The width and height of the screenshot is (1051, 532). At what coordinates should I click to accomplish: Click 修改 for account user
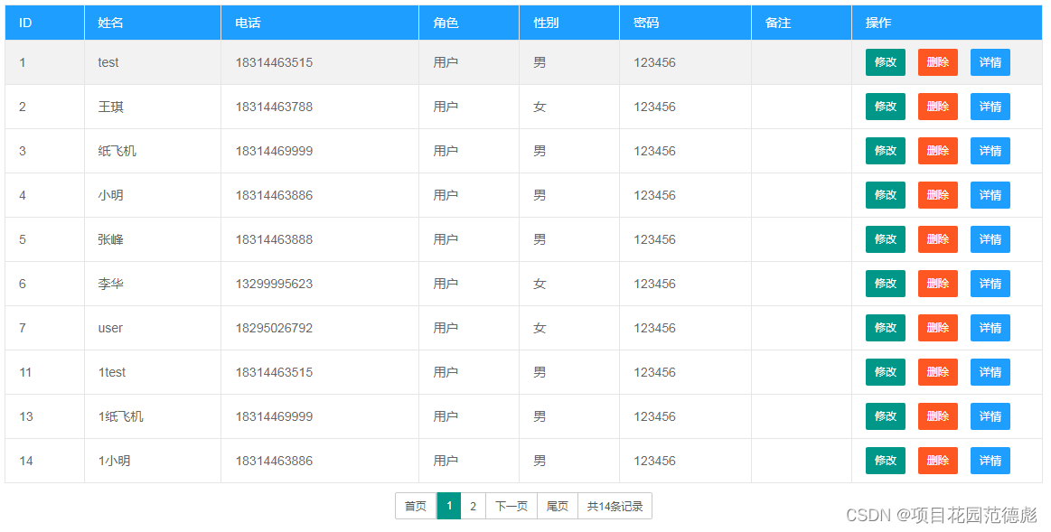(x=885, y=328)
